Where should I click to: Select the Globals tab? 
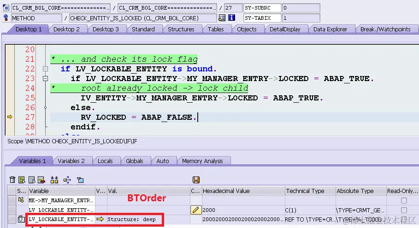point(135,161)
